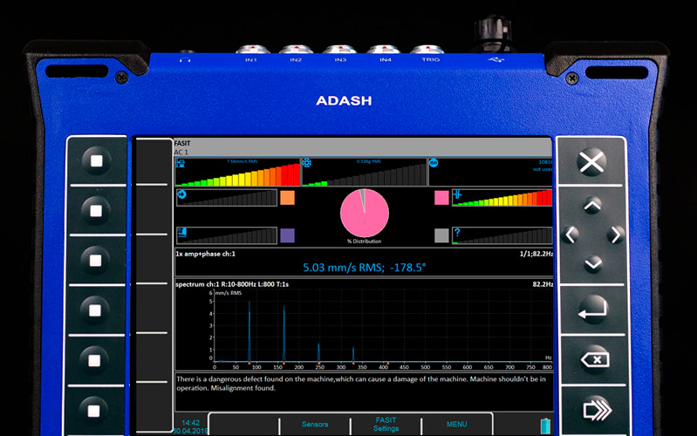Click the 7.56 mm/s RMS severity bar
The height and width of the screenshot is (436, 697).
click(236, 174)
